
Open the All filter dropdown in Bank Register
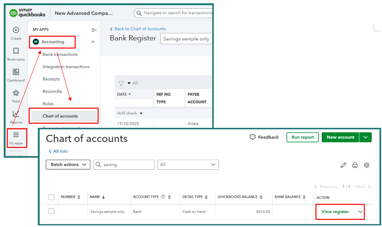point(133,83)
